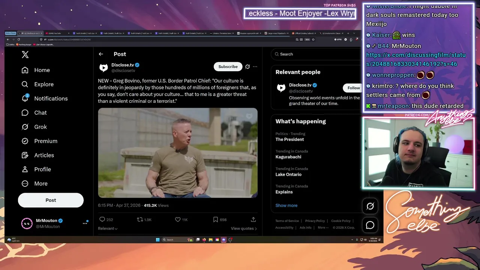Click the share post icon
This screenshot has width=480, height=270.
point(253,219)
